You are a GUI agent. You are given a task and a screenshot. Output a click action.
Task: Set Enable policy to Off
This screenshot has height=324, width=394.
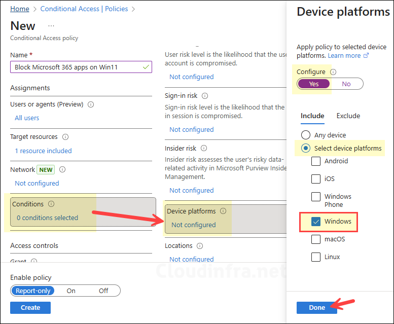pos(103,291)
